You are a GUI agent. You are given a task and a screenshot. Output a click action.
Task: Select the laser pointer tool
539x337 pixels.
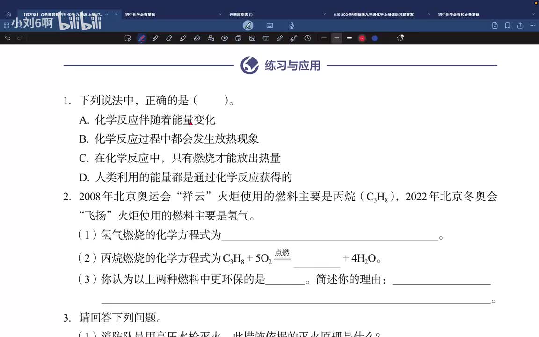[293, 38]
